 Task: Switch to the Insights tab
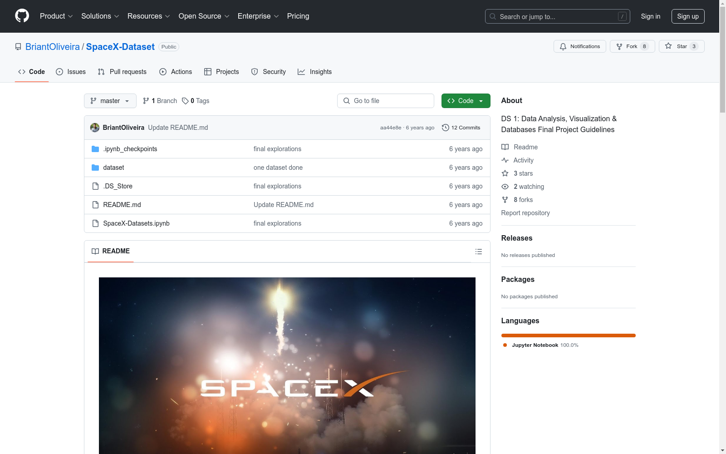pos(315,72)
